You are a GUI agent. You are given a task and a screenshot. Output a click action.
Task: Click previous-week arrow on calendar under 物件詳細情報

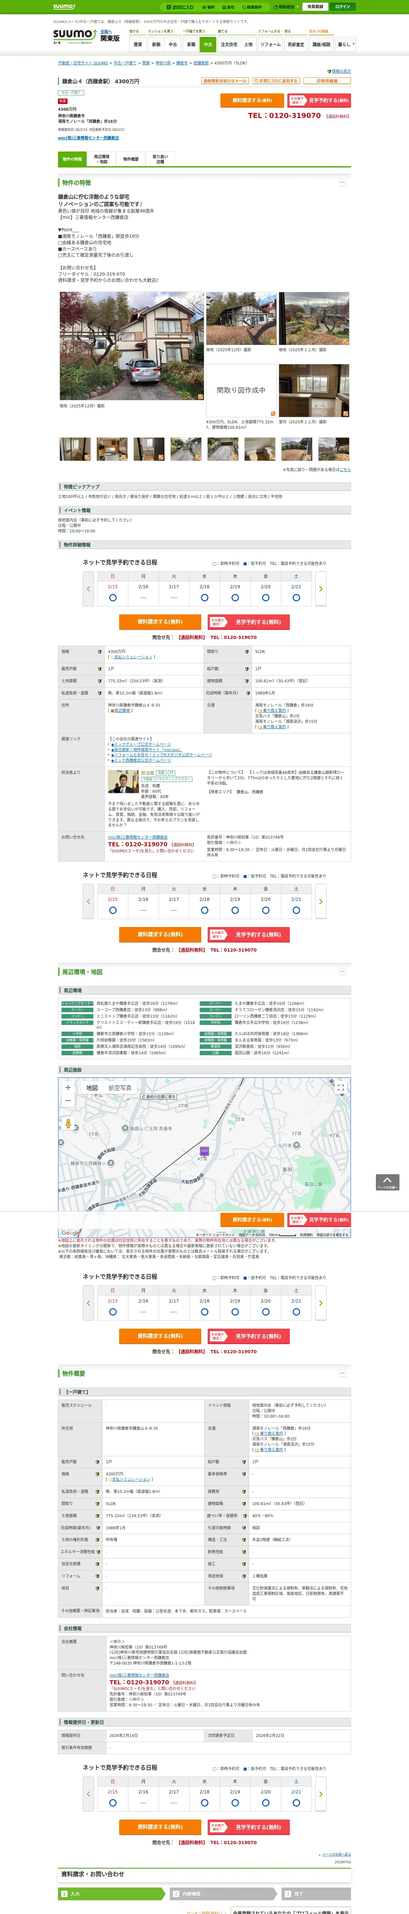[x=88, y=589]
